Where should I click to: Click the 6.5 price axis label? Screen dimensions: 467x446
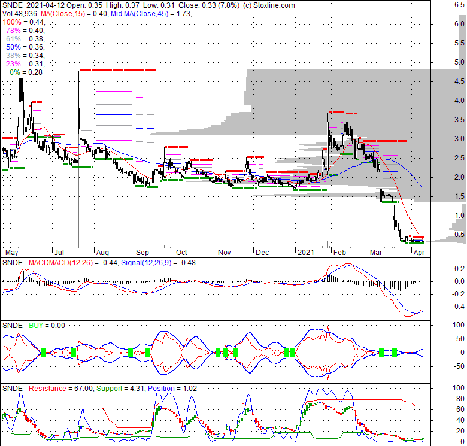[x=459, y=4]
